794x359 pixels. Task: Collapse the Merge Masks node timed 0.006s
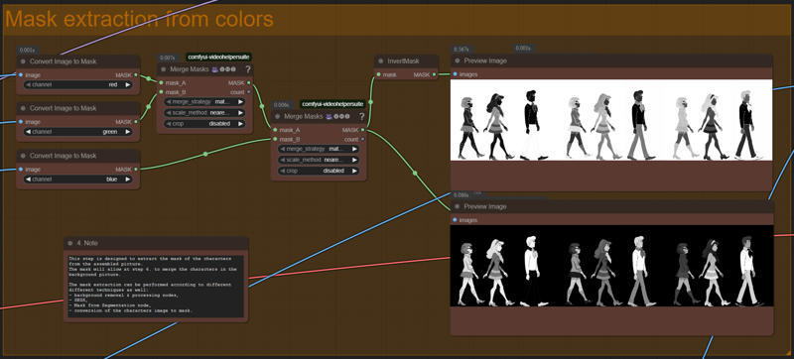(277, 117)
